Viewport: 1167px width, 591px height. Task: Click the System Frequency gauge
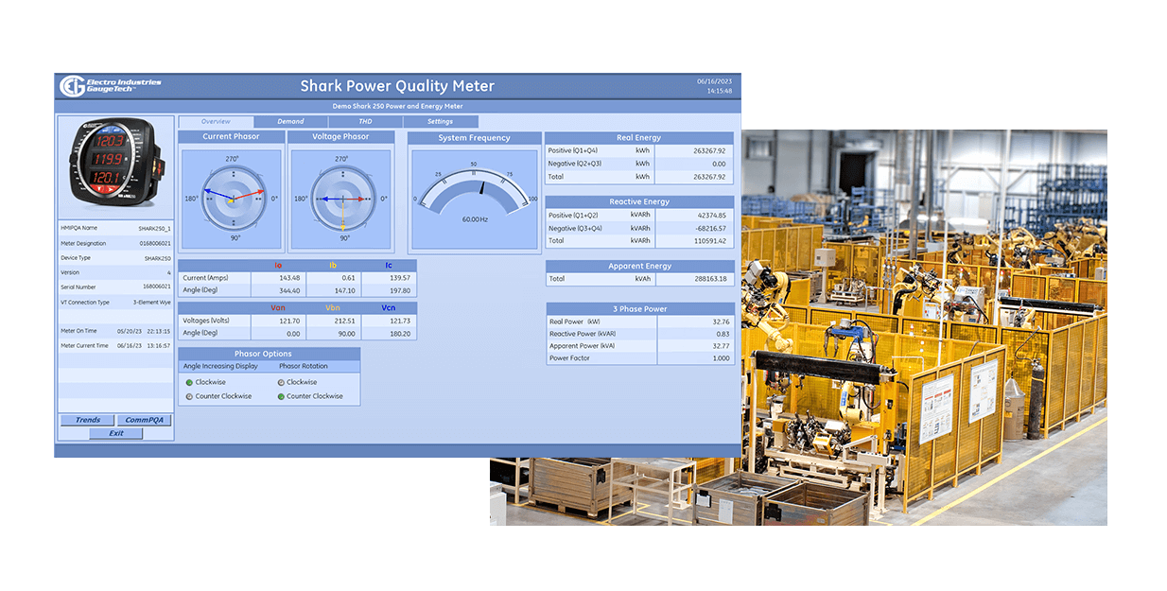[474, 191]
